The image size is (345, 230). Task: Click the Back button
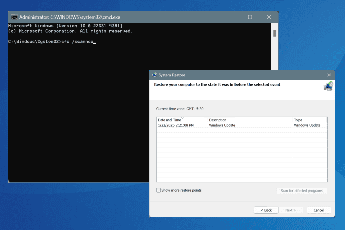coord(266,210)
